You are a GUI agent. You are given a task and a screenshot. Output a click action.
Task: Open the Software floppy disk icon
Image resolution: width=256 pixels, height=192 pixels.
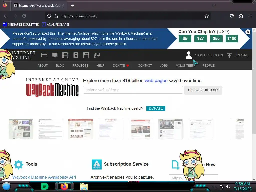(x=86, y=55)
